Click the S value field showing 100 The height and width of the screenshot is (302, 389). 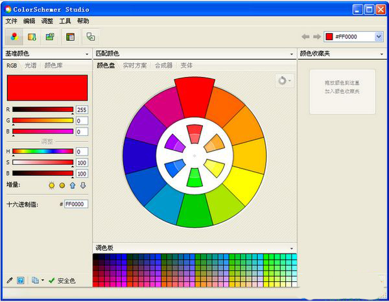[82, 163]
